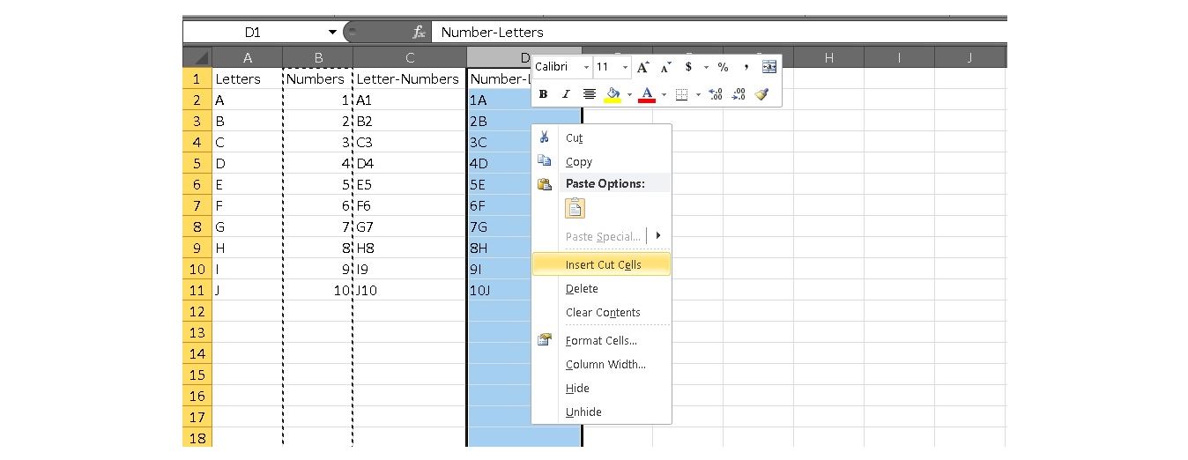Click the Merge & Center icon
1188x460 pixels.
[x=769, y=67]
